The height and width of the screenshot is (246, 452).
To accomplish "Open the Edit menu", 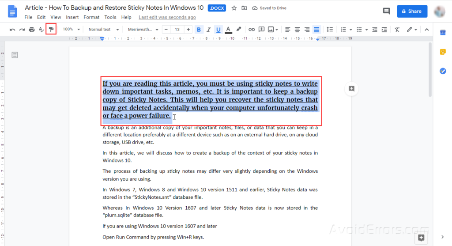I will 41,17.
